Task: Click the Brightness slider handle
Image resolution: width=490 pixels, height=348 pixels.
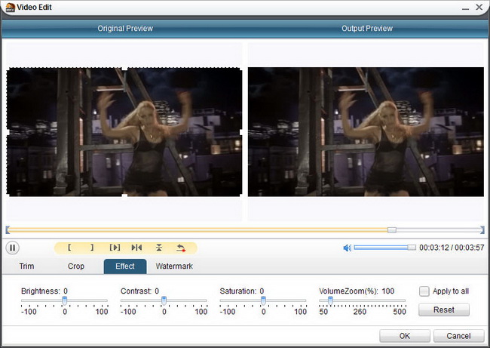Action: [x=64, y=300]
